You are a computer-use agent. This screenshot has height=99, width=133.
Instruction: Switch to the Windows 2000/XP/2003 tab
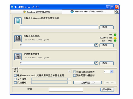(x=36, y=12)
